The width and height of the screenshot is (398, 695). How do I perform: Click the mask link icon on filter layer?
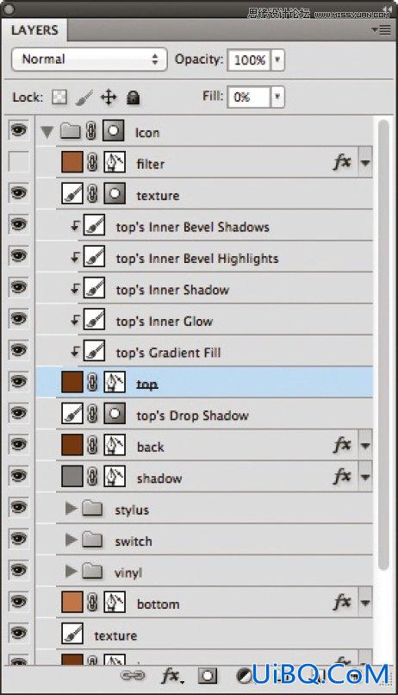tap(92, 163)
